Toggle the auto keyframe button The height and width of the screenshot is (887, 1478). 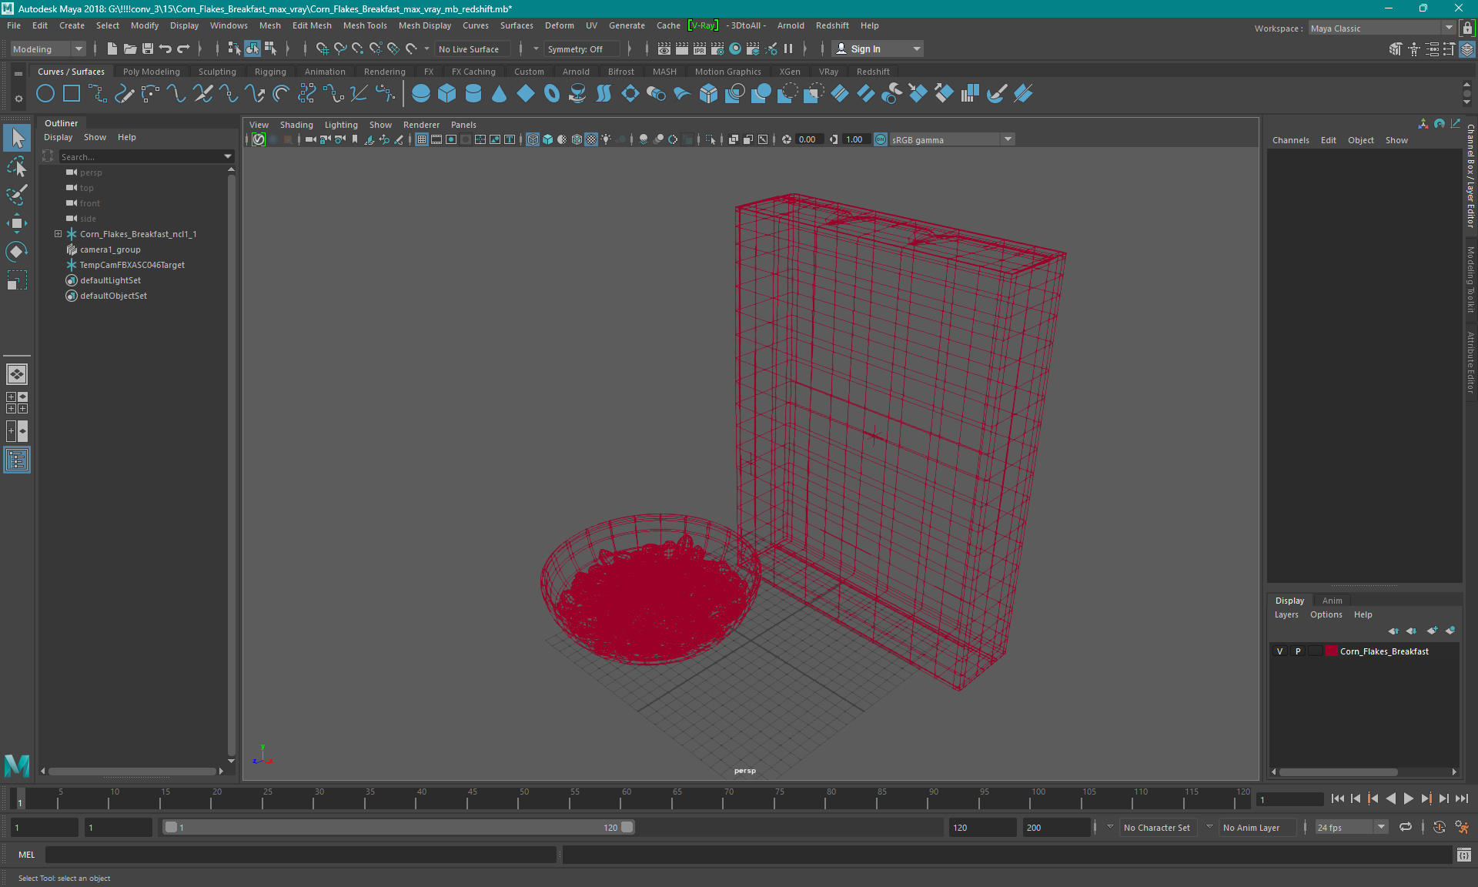1440,827
